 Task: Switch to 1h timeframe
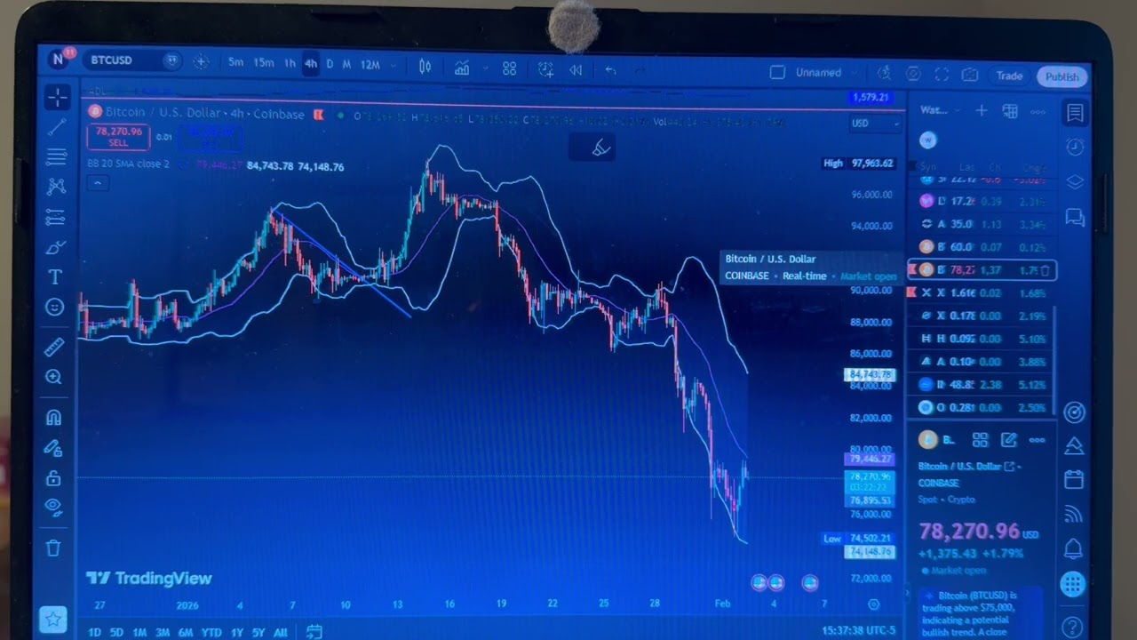[290, 63]
